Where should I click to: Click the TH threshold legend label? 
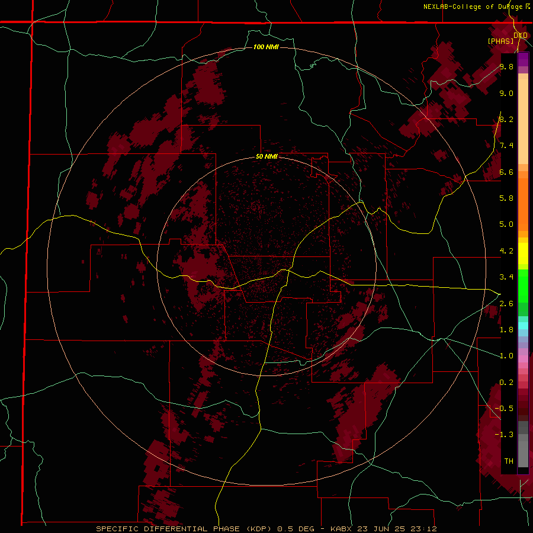coord(509,461)
